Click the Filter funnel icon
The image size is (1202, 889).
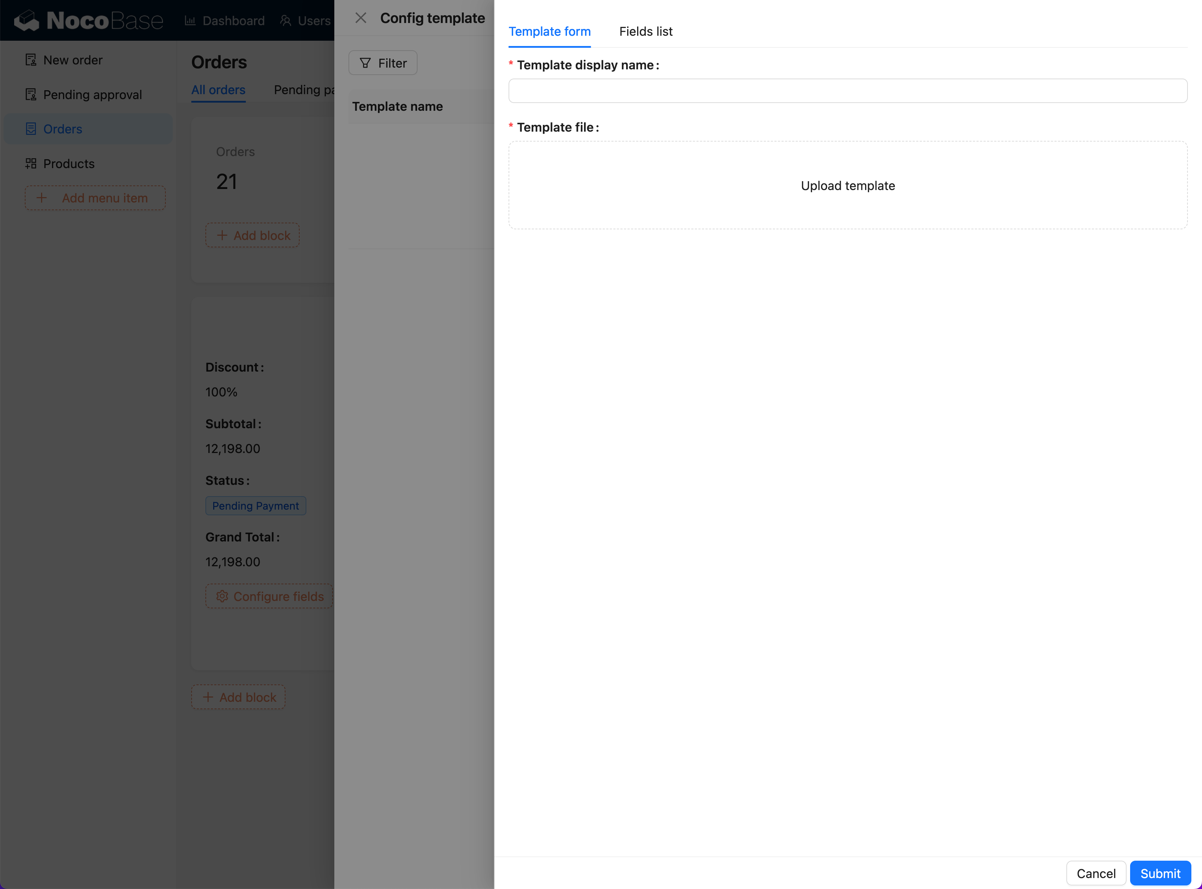point(365,62)
